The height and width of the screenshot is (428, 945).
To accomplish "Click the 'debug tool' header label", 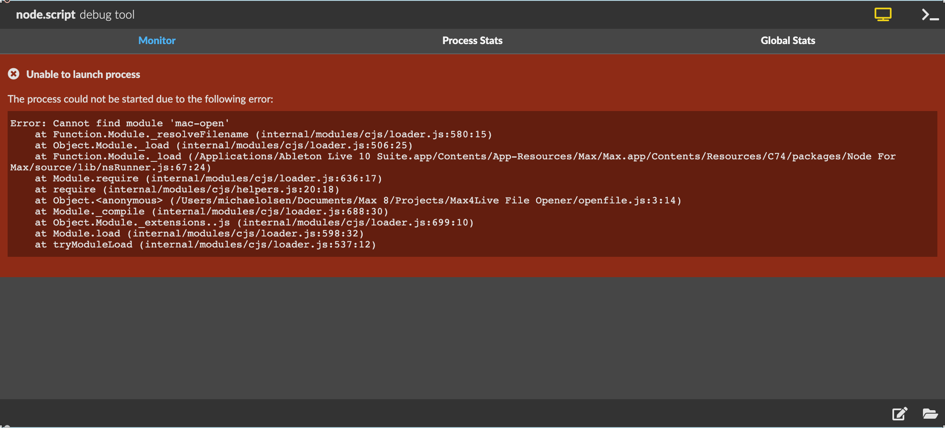I will (x=107, y=15).
